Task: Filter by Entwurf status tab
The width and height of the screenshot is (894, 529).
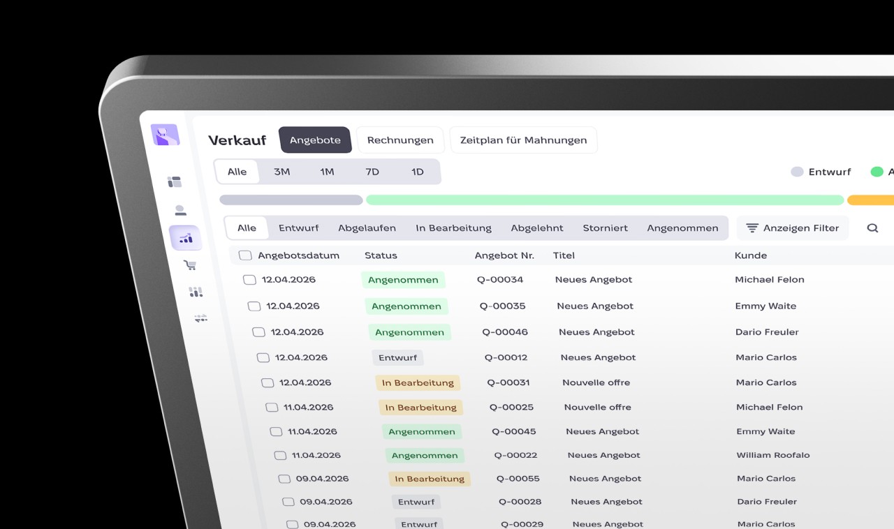Action: (299, 228)
